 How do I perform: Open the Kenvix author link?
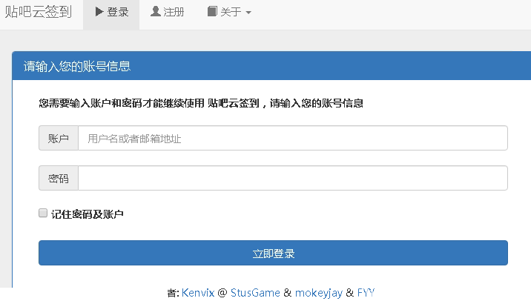pos(197,293)
